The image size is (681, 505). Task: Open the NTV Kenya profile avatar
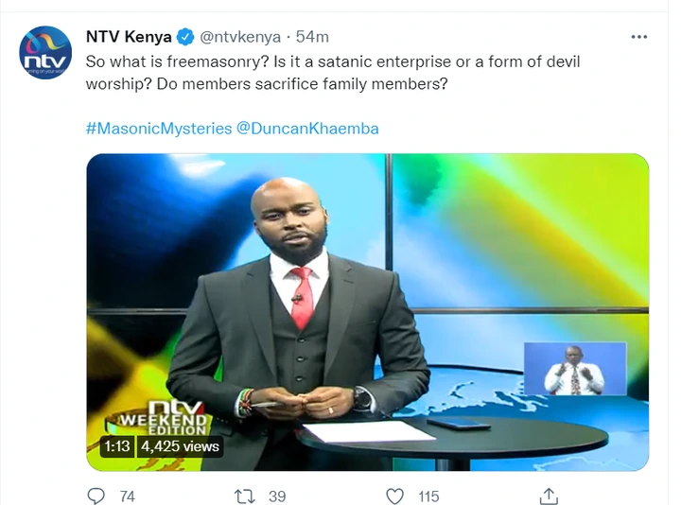coord(45,53)
